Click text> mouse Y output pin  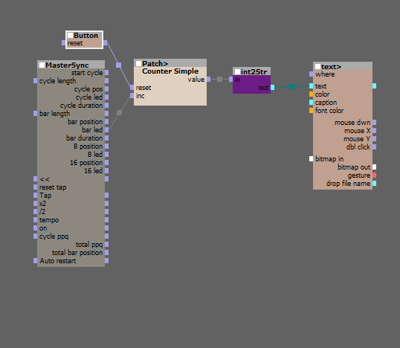[374, 139]
